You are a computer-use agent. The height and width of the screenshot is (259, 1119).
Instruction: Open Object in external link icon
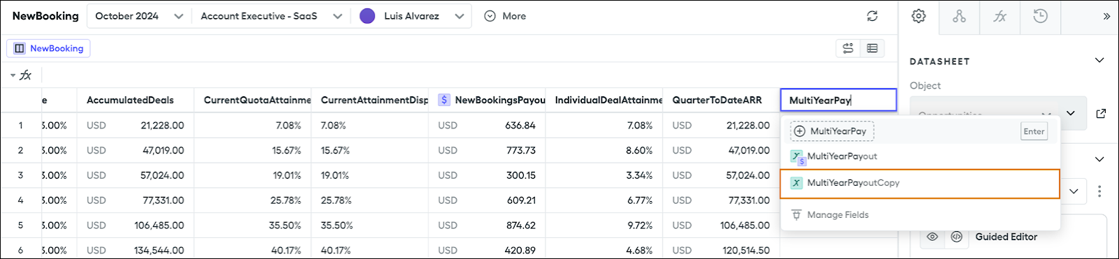[1102, 113]
